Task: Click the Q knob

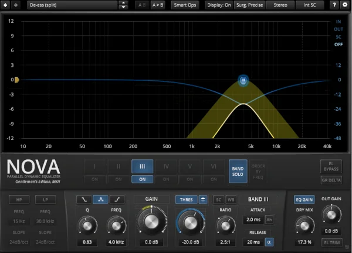Action: click(87, 225)
